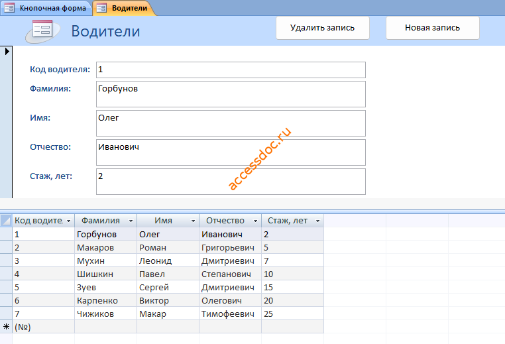Click into the Фамилия field containing Горбунов

231,94
